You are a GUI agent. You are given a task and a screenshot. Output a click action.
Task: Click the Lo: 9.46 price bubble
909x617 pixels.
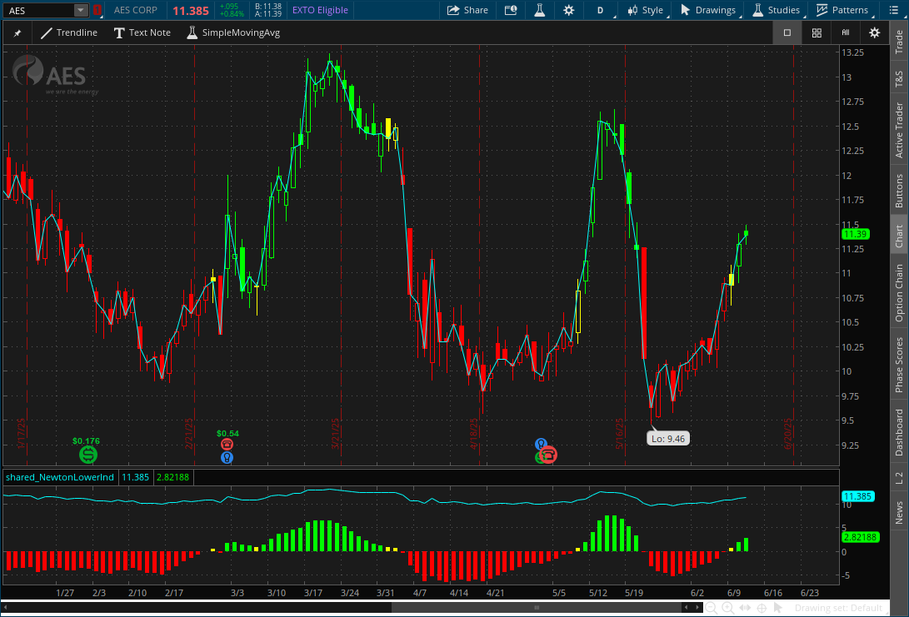(x=668, y=439)
